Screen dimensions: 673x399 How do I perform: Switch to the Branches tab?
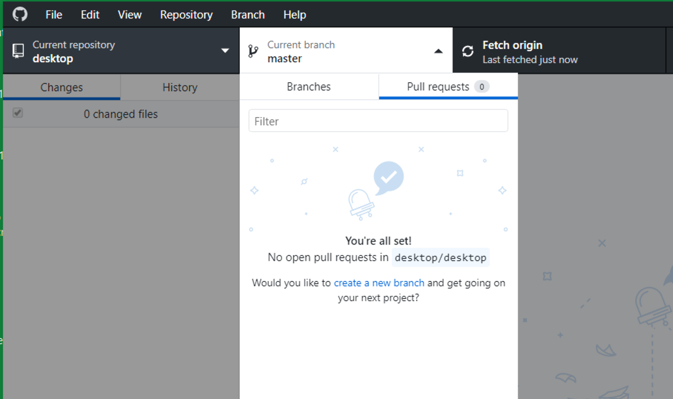(x=309, y=86)
